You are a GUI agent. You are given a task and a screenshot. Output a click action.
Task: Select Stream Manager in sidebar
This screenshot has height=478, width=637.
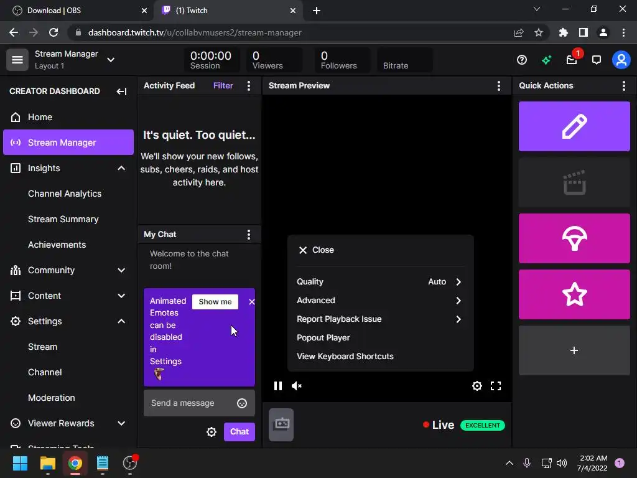68,143
